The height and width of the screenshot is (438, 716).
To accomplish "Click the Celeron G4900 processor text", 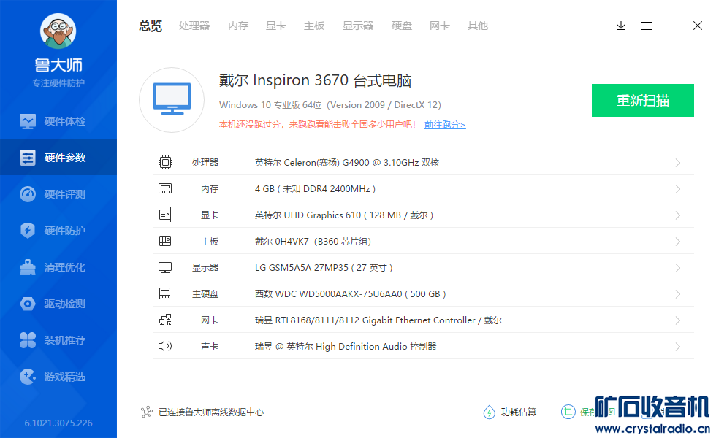I will coord(347,162).
